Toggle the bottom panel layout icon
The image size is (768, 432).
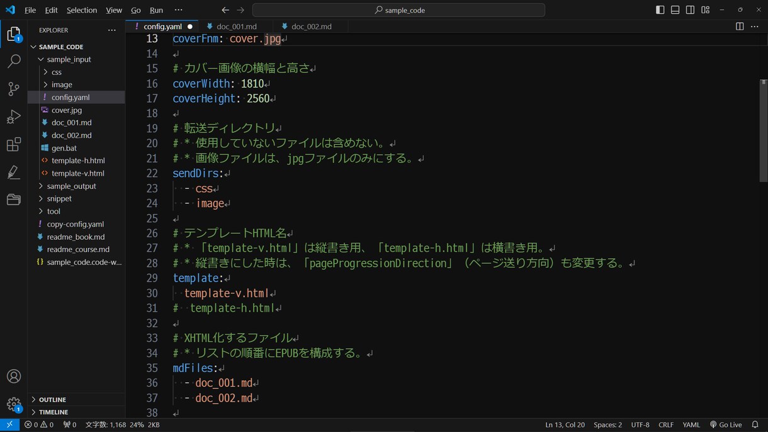[675, 10]
